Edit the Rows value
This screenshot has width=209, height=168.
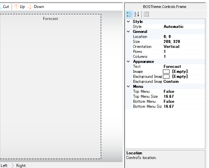[x=183, y=52]
